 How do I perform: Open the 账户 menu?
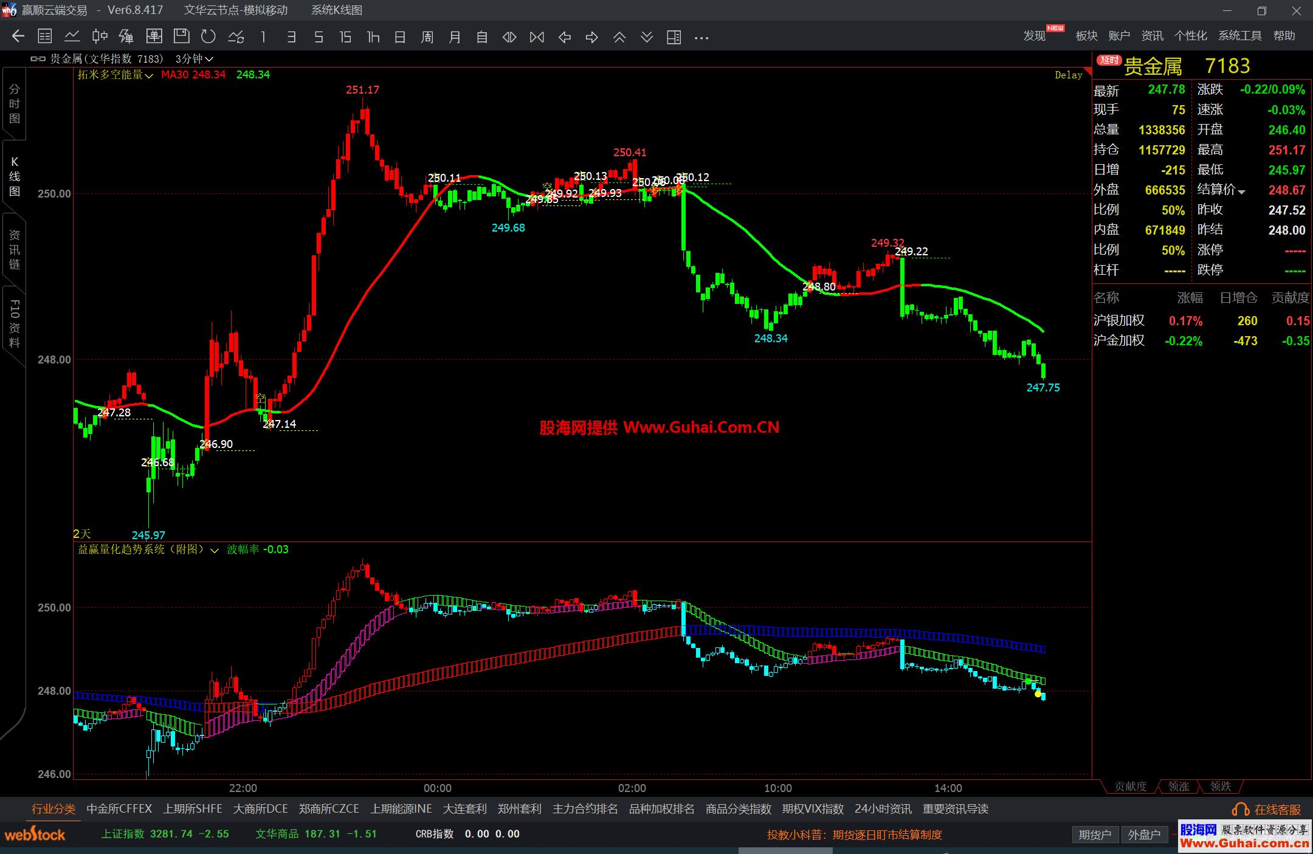[x=1119, y=36]
